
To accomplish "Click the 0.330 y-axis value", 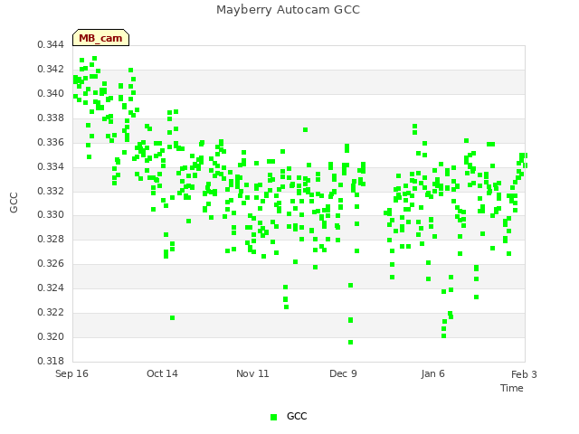I will [x=51, y=215].
